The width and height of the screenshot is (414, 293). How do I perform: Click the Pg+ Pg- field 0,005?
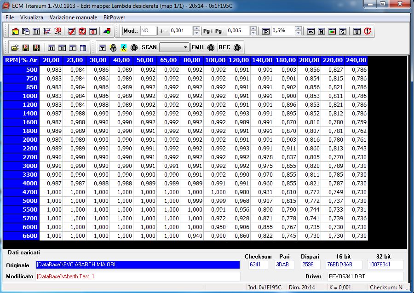(238, 31)
